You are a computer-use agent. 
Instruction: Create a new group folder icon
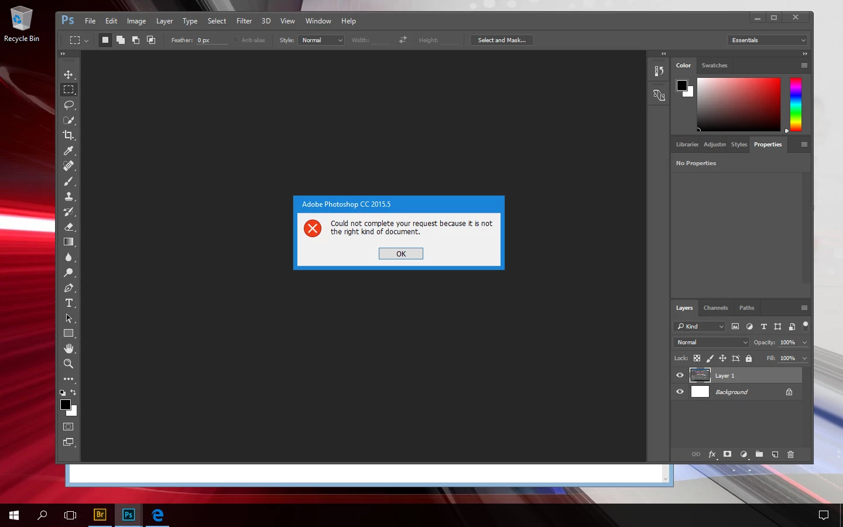[759, 454]
